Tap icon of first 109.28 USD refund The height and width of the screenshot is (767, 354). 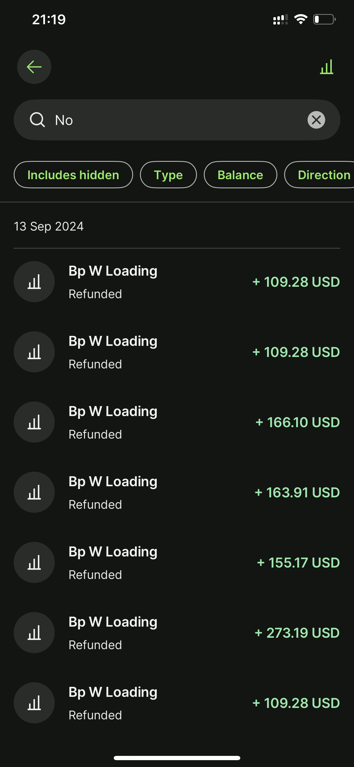pos(34,282)
